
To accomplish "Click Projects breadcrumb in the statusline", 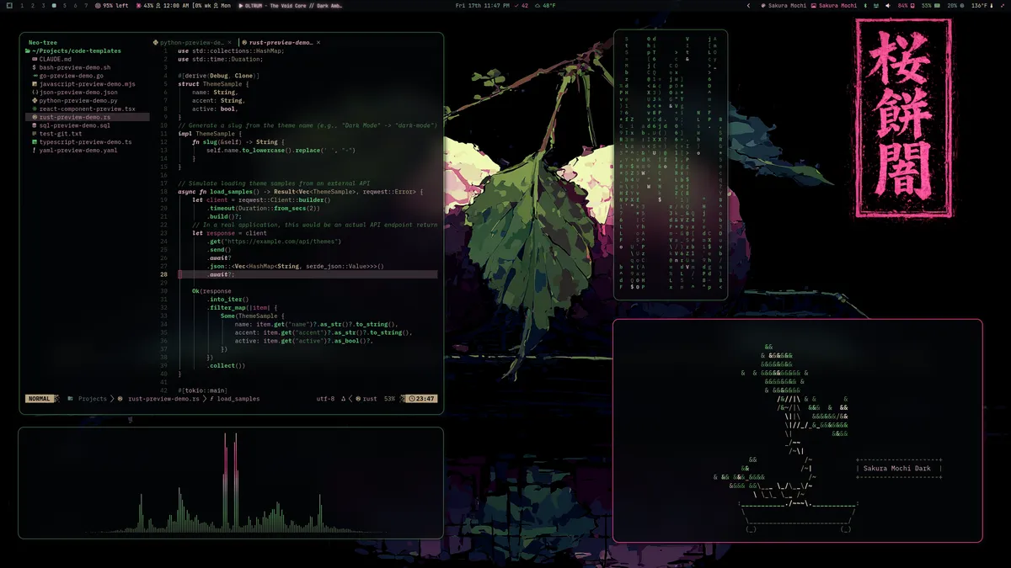I will pos(93,399).
